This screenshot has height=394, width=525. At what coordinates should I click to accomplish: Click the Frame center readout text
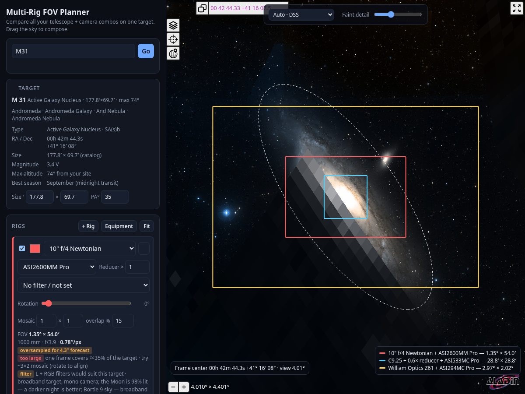point(240,368)
